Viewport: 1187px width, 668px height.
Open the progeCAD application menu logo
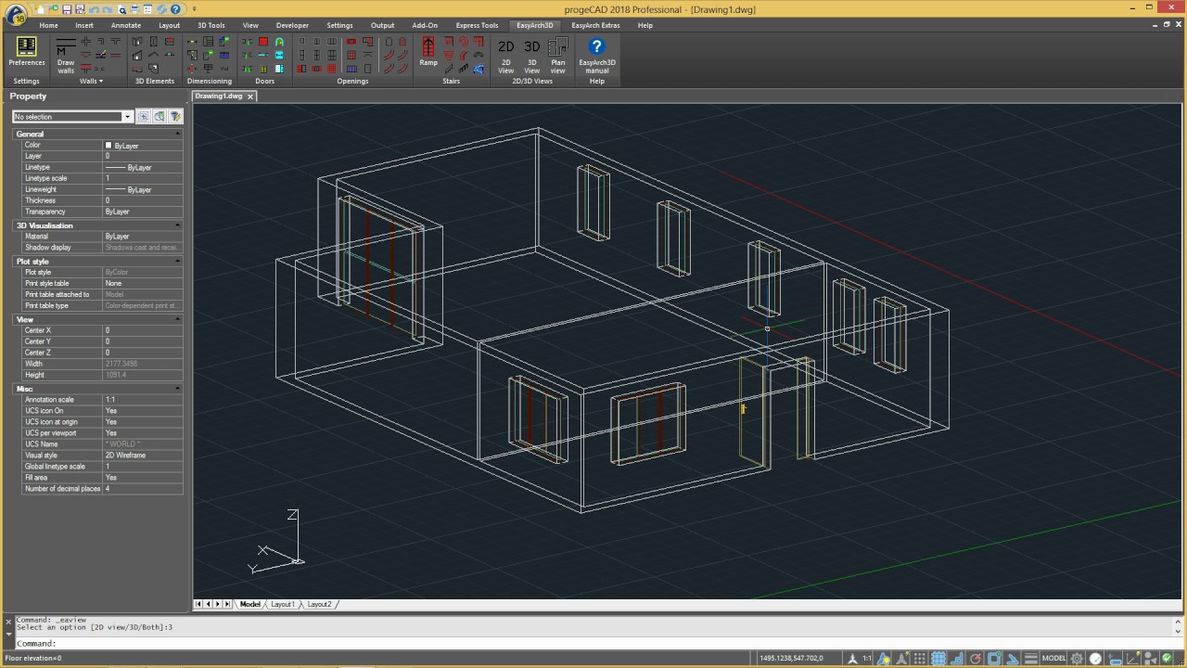[15, 14]
